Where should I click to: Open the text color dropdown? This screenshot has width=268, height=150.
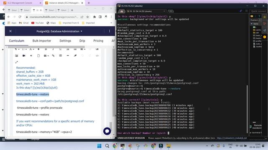point(31,49)
